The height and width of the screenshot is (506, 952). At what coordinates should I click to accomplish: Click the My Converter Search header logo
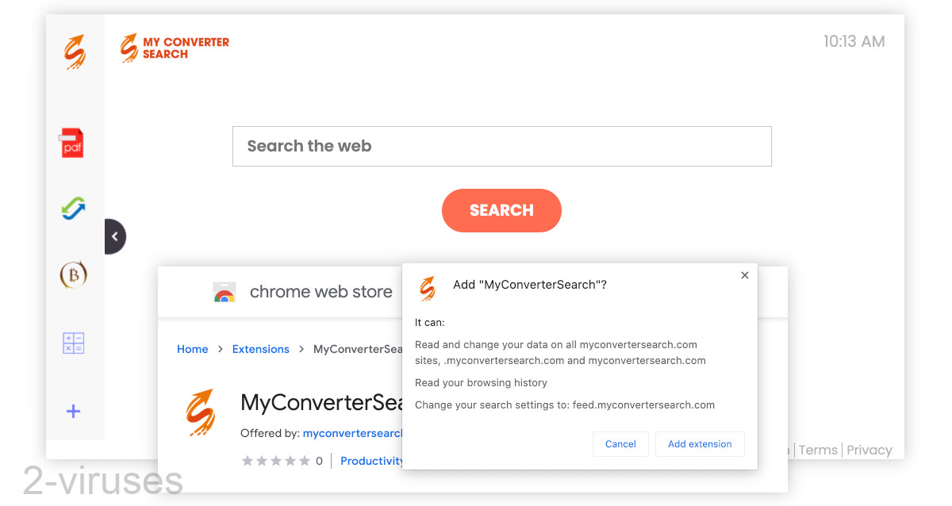pyautogui.click(x=174, y=48)
